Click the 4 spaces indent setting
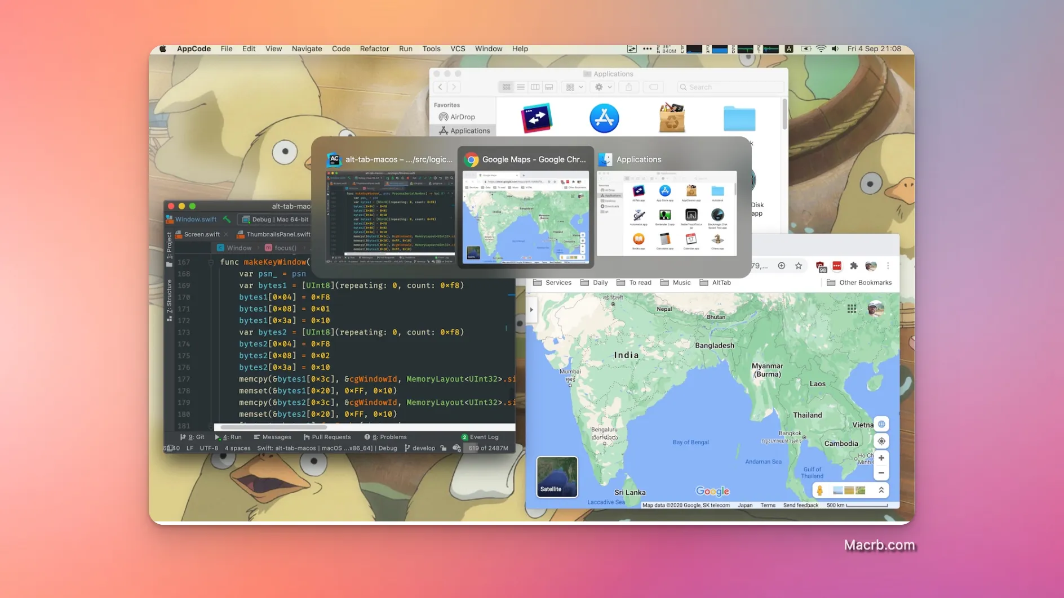Image resolution: width=1064 pixels, height=598 pixels. pos(237,448)
